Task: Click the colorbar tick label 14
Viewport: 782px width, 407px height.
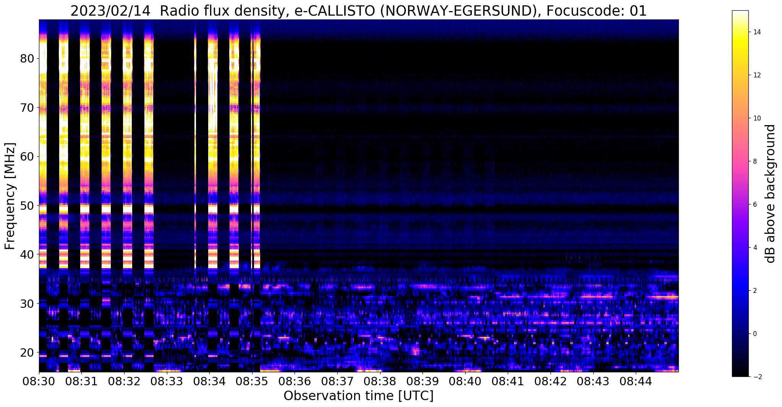Action: (x=756, y=32)
